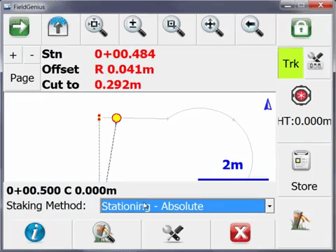The image size is (336, 252).
Task: Click the green arrow next icon
Action: (x=20, y=27)
